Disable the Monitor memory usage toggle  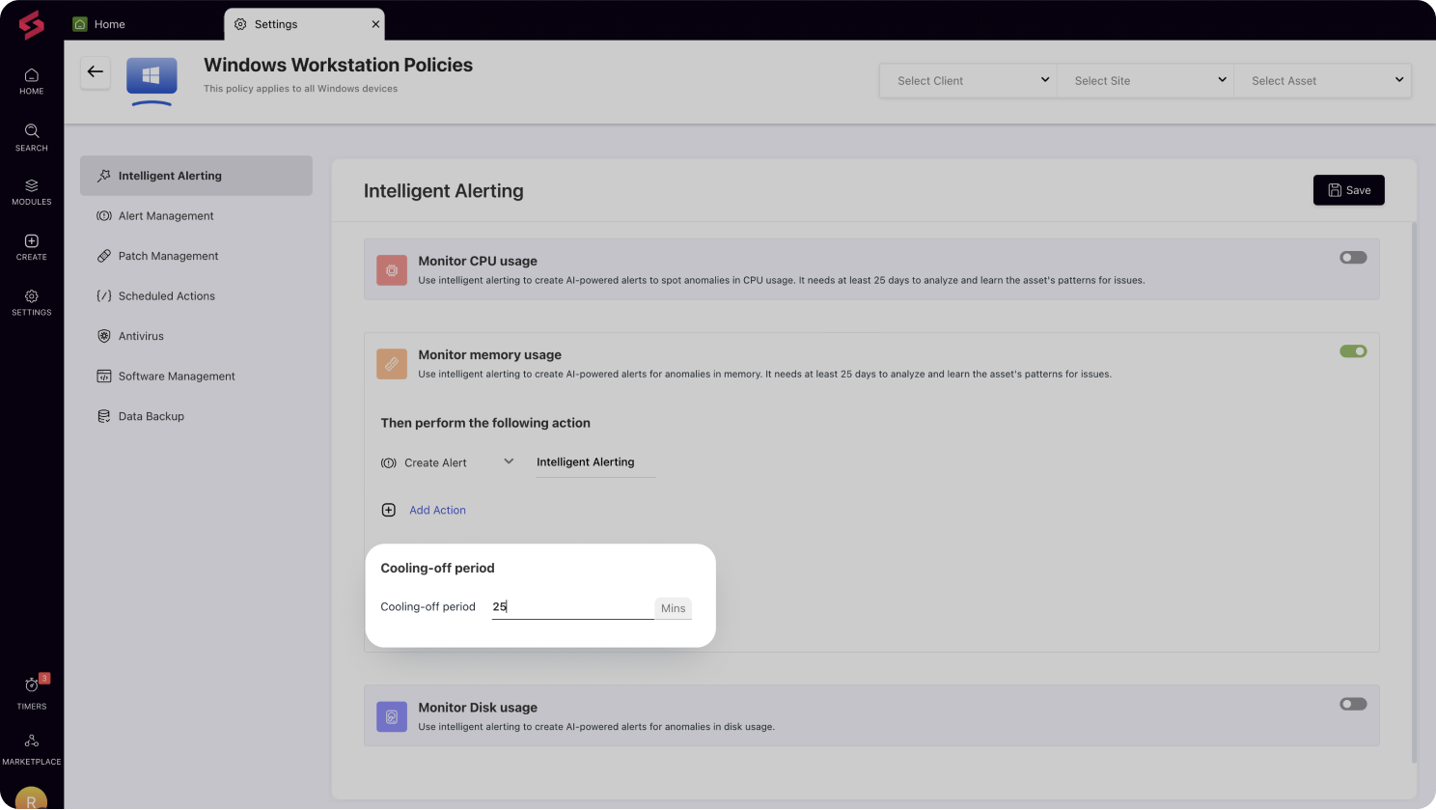point(1352,350)
